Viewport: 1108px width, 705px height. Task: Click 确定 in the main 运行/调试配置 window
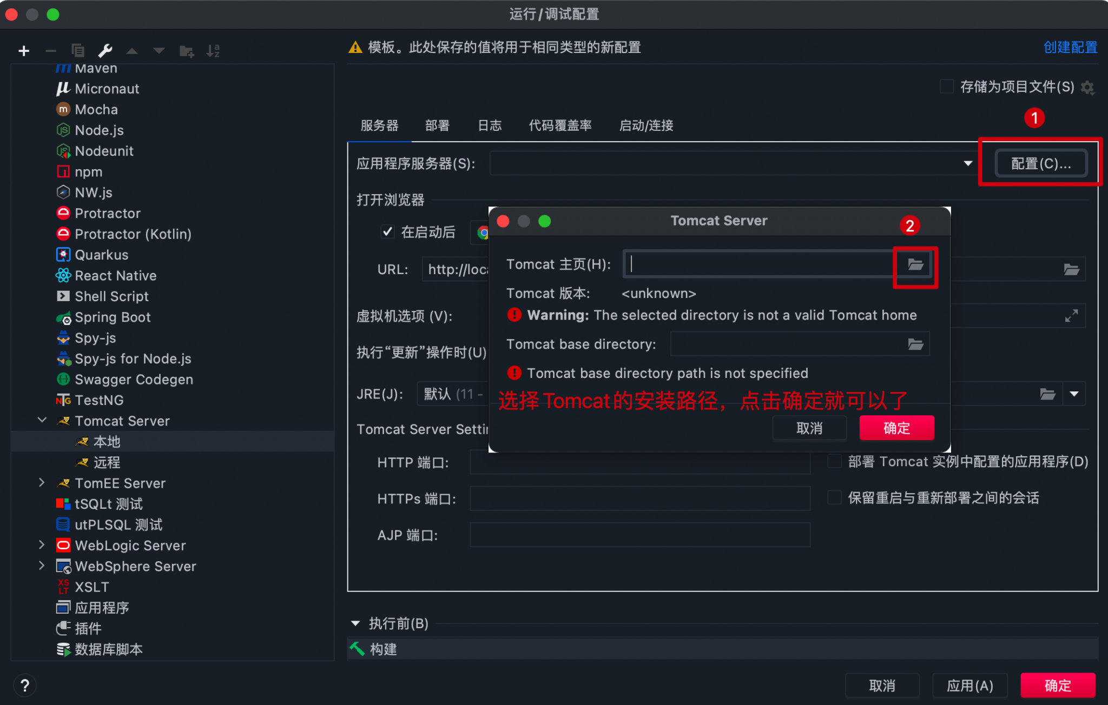(1058, 686)
